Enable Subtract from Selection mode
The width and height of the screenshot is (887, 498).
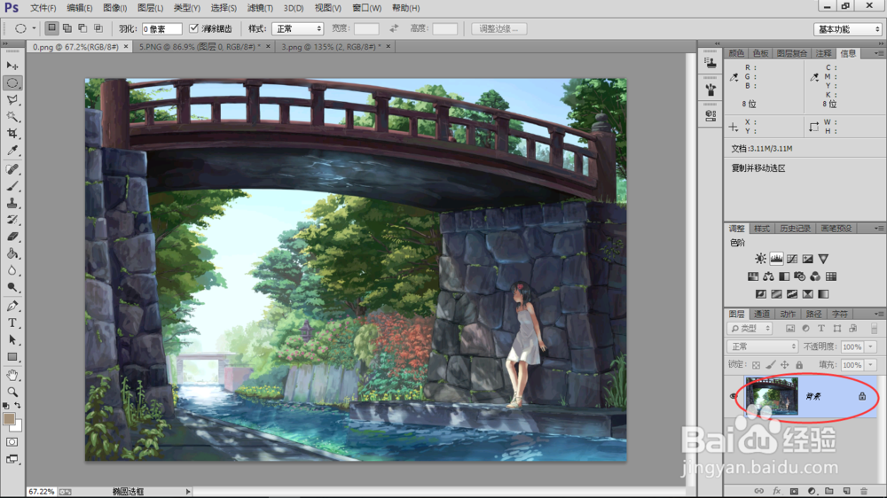pos(82,28)
